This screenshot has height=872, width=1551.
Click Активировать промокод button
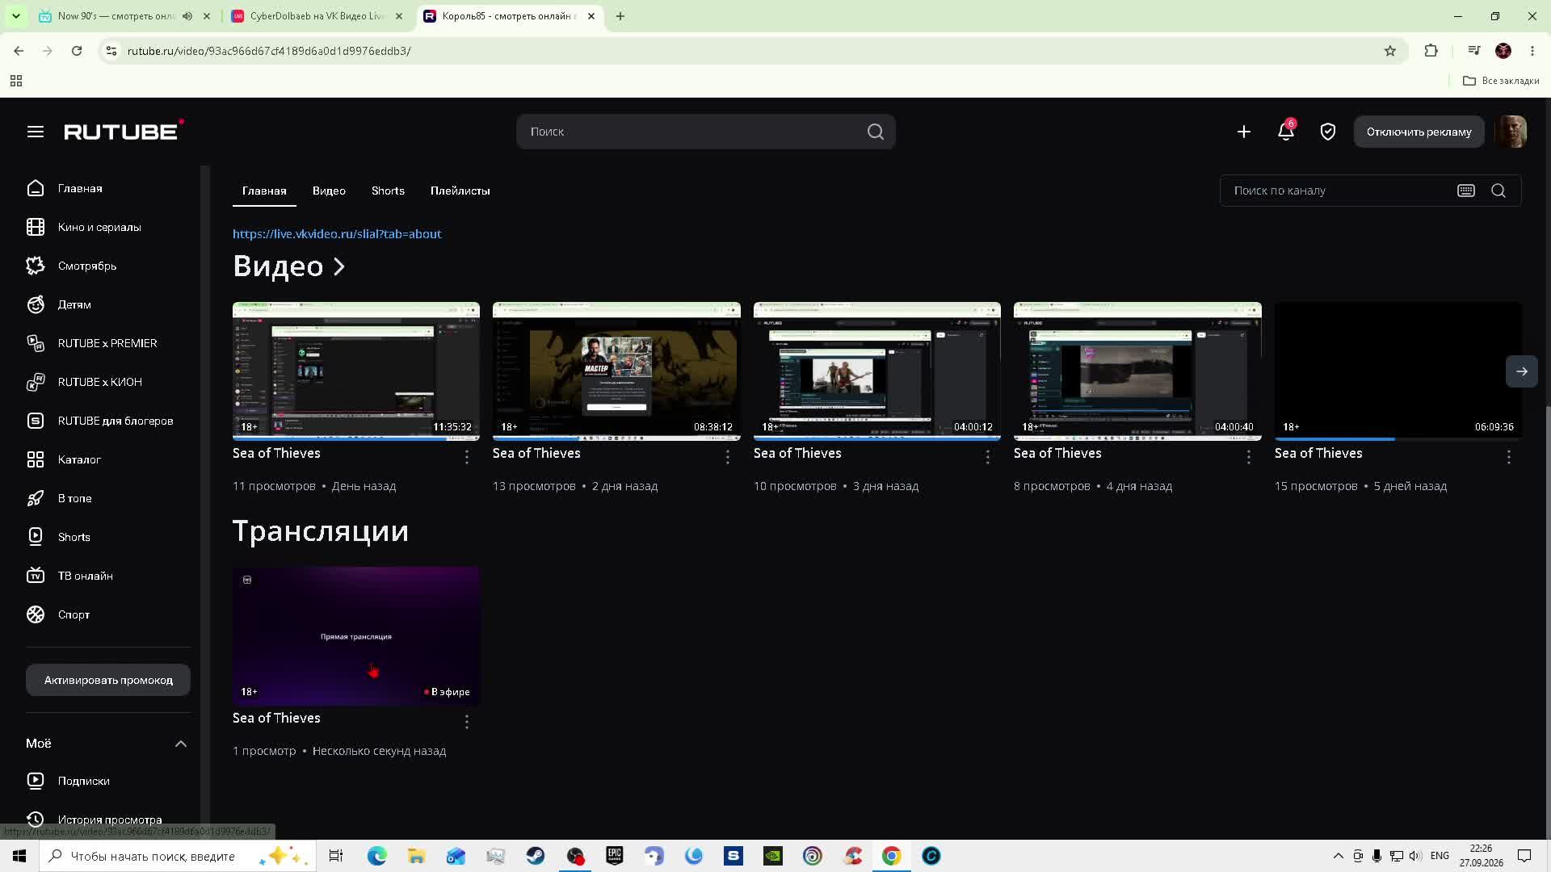(x=108, y=680)
